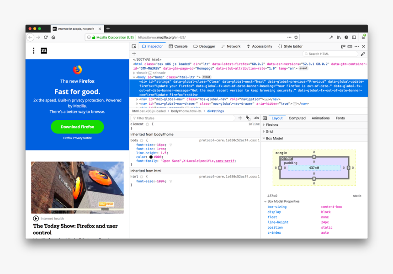The image size is (393, 274).
Task: Reload the page with the refresh icon
Action: pyautogui.click(x=46, y=38)
